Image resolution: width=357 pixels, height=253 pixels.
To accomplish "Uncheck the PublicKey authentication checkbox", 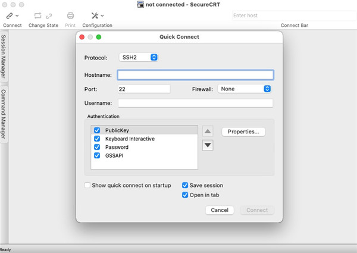I will pyautogui.click(x=97, y=130).
